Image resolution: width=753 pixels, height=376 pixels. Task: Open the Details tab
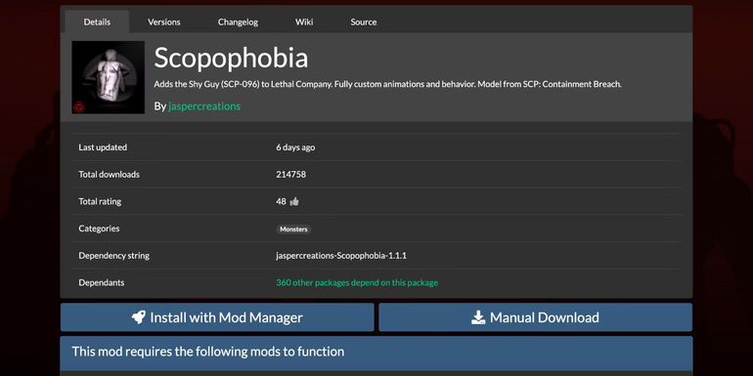click(x=97, y=22)
